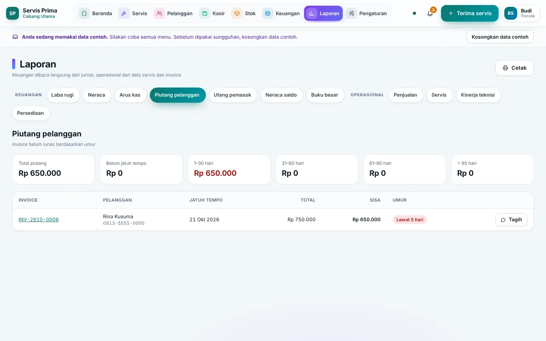Click the chat icon on Tagih

[x=503, y=220]
